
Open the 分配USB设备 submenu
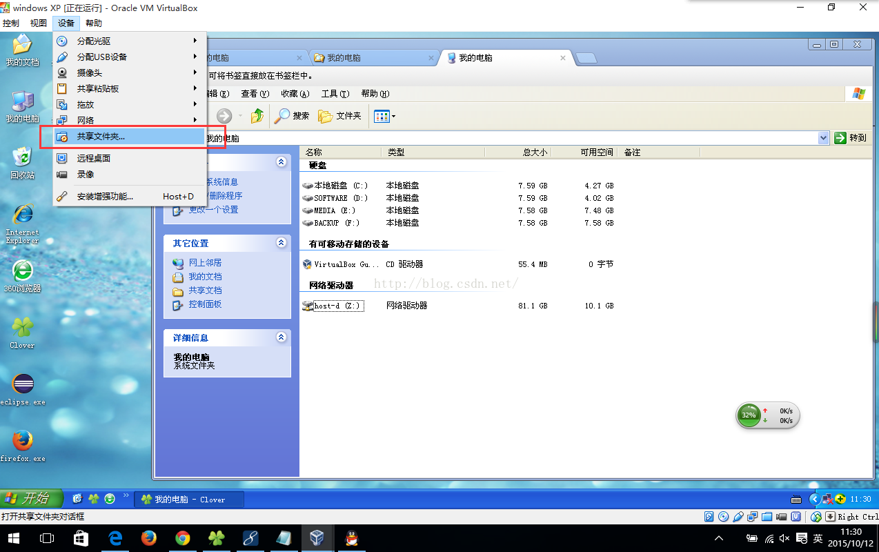[x=130, y=57]
